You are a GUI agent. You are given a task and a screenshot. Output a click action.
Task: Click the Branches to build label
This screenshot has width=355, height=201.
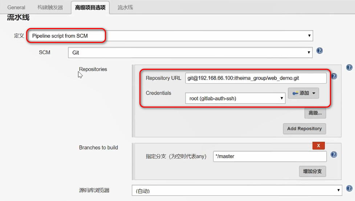[98, 148]
